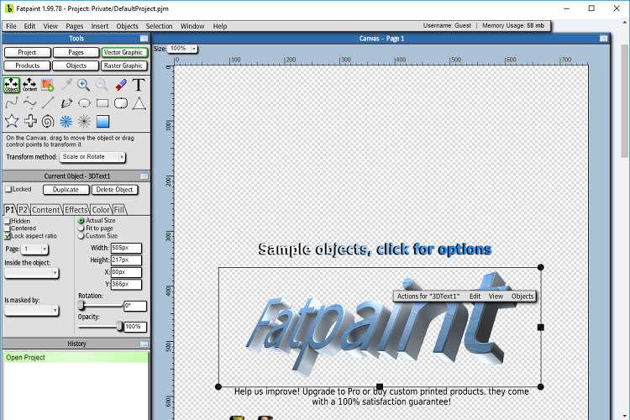Click the Products button
The image size is (630, 420).
pos(28,66)
